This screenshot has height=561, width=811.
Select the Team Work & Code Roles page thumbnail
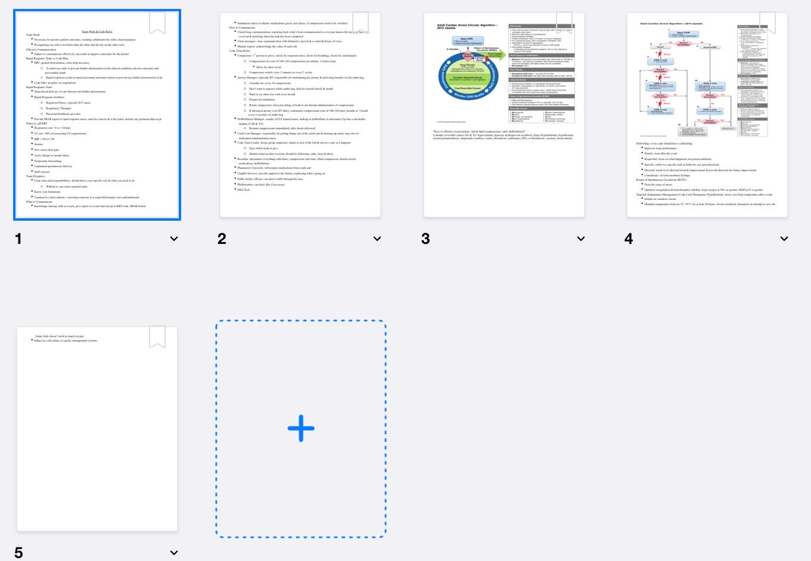click(97, 115)
